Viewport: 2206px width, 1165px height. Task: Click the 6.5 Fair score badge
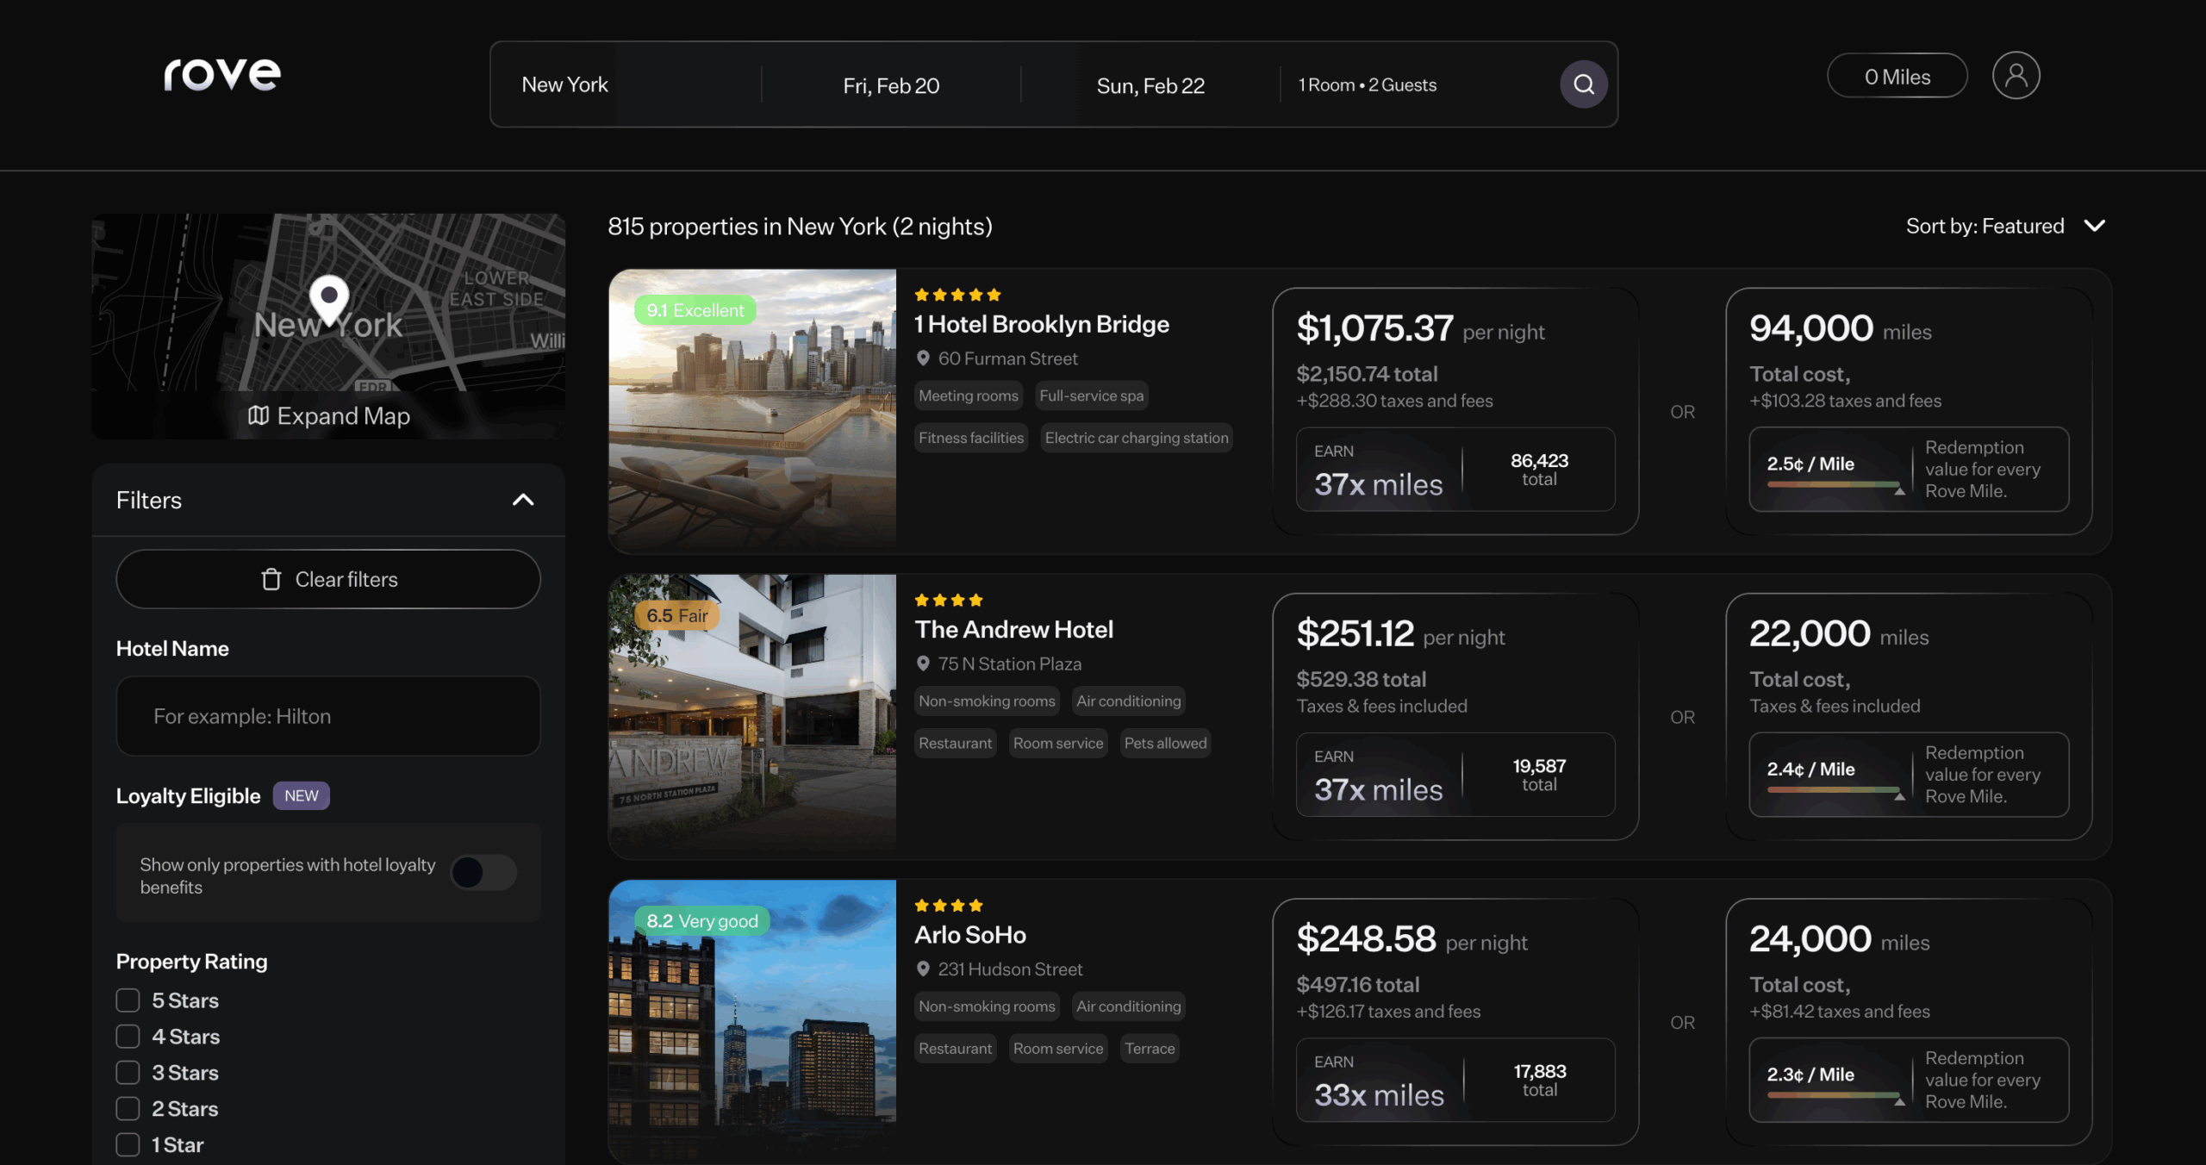676,615
